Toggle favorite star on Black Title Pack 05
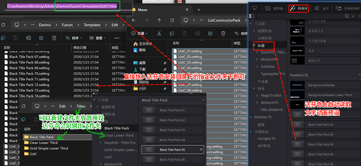Image resolution: width=361 pixels, height=166 pixels. click(x=201, y=150)
